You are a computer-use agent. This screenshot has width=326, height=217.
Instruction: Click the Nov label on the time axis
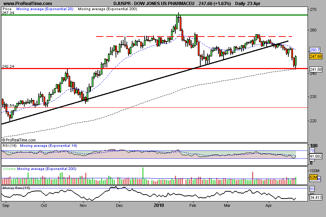coord(83,205)
